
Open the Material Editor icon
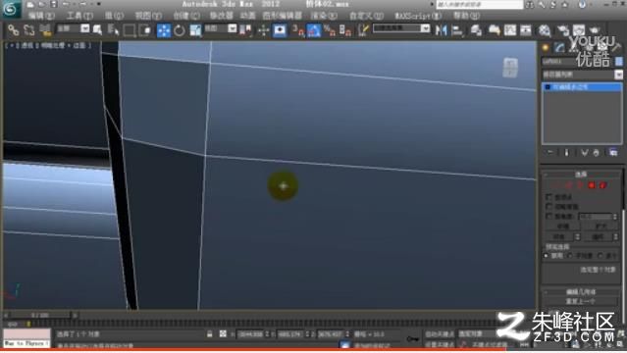tap(545, 30)
